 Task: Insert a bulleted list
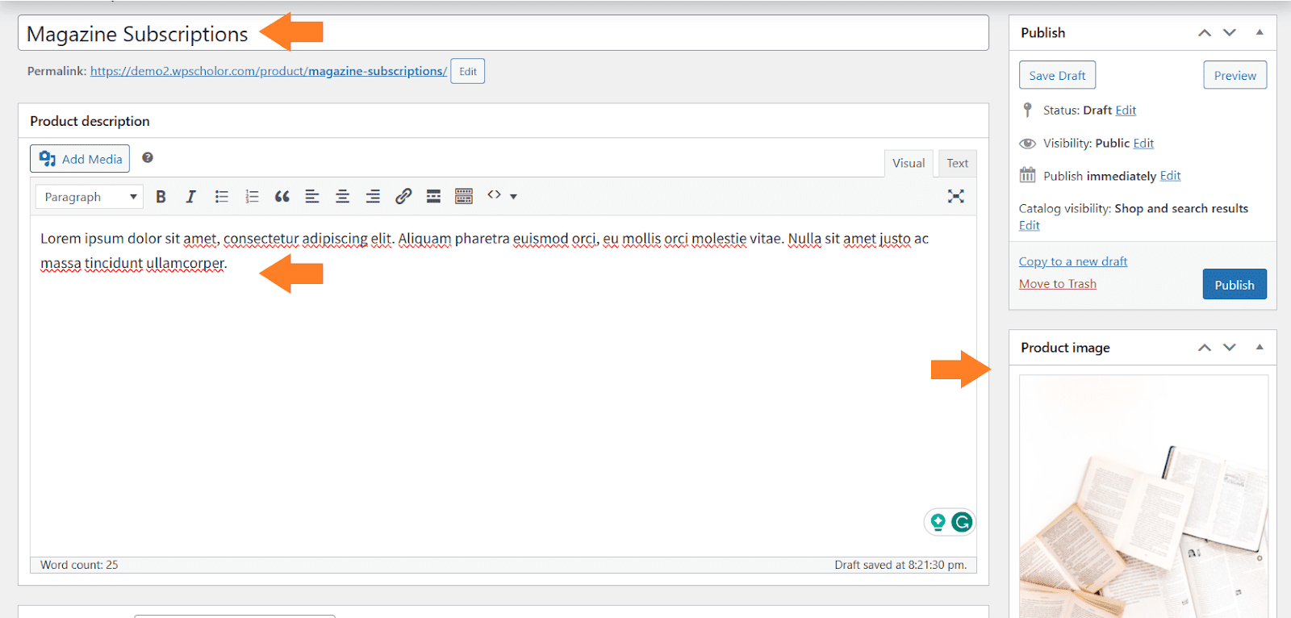222,196
